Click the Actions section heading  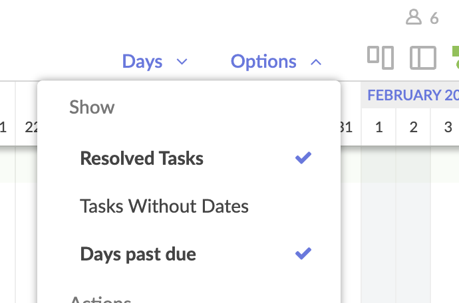(101, 298)
